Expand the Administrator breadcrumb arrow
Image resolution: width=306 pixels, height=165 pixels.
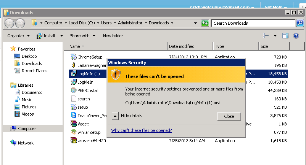pyautogui.click(x=146, y=23)
